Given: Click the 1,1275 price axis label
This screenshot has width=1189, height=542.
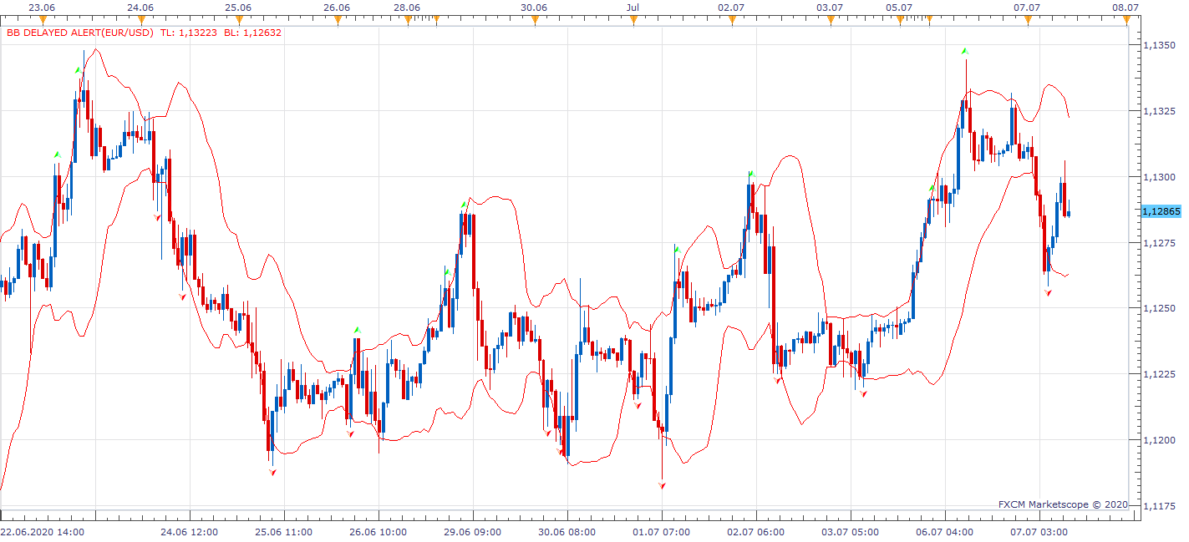Looking at the screenshot, I should tap(1161, 243).
